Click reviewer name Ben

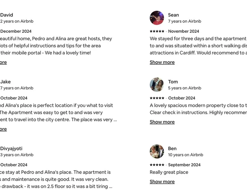click(x=172, y=148)
